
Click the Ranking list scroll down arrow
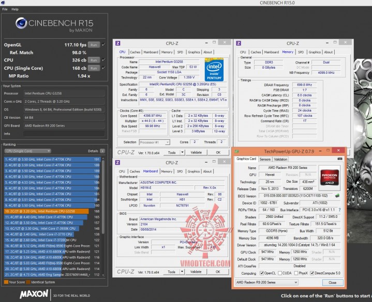(x=103, y=275)
